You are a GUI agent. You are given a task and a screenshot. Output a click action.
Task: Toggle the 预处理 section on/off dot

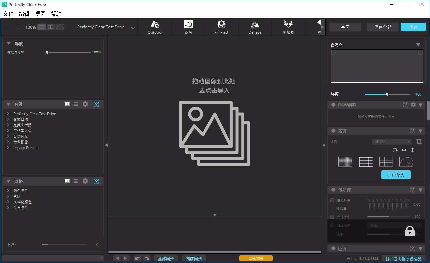coord(333,190)
